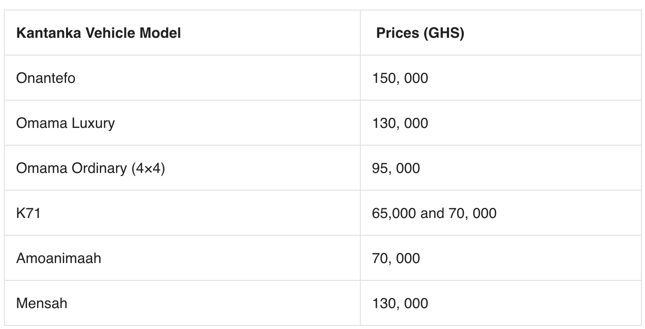Click the 150, 000 price for Onantefo
The image size is (645, 329).
tap(400, 78)
